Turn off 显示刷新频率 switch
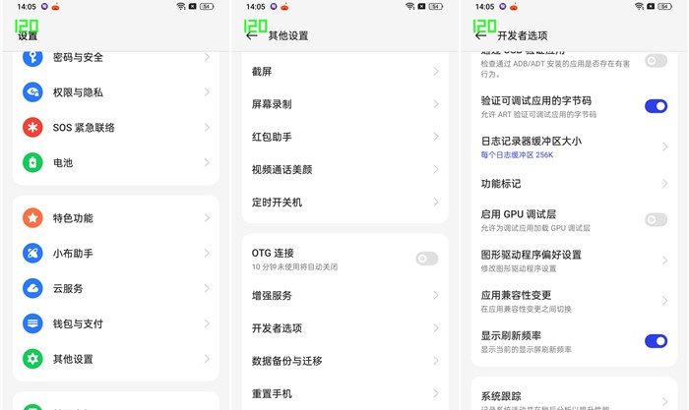Viewport: 689px width, 410px height. 656,341
